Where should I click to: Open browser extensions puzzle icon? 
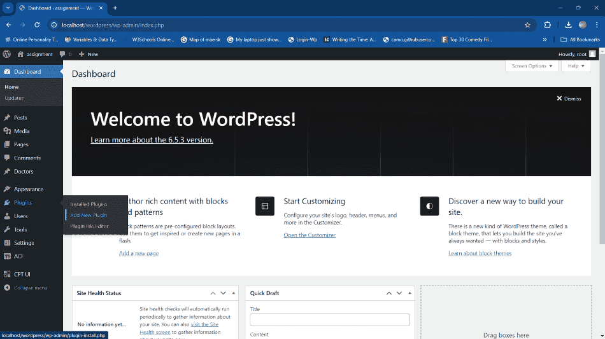click(x=548, y=25)
